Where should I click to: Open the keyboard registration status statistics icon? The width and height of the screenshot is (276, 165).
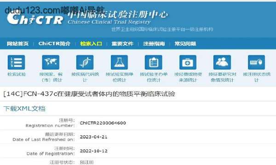point(257,62)
